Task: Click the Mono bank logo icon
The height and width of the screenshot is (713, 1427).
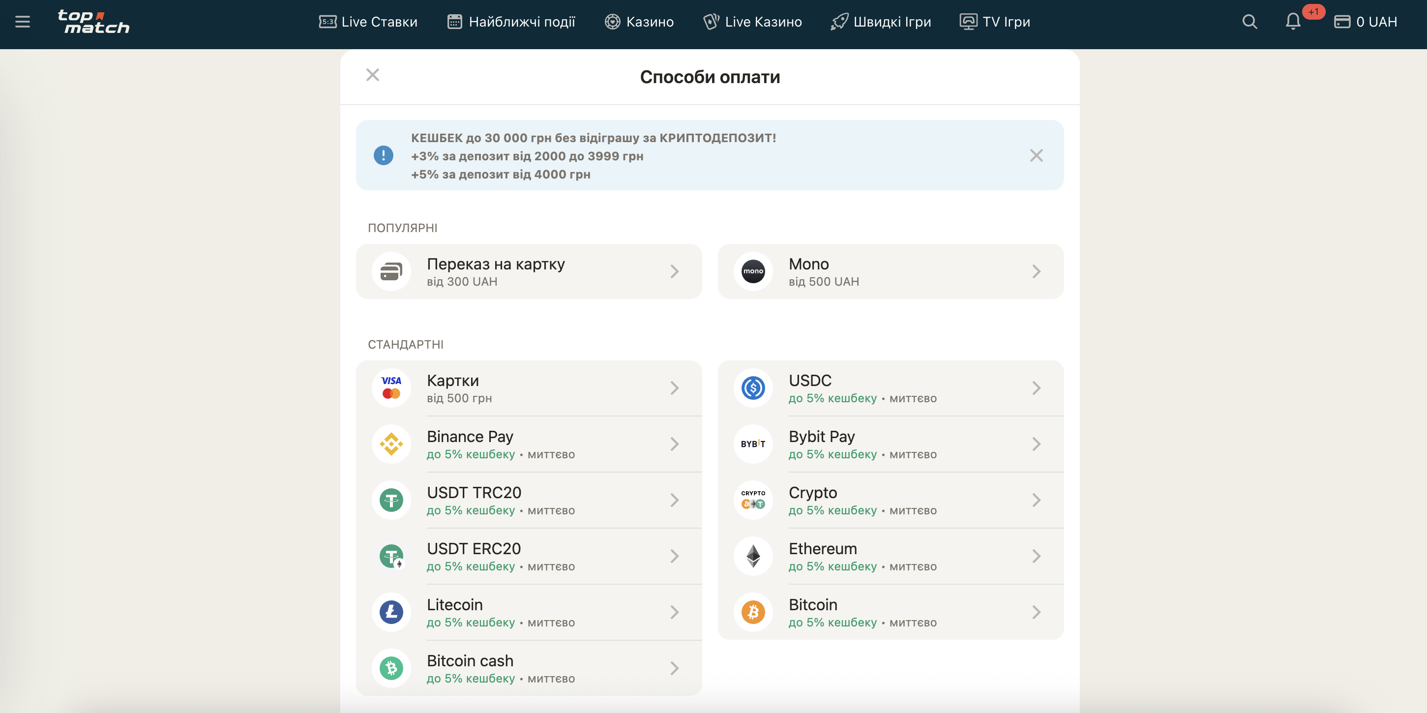Action: (753, 271)
